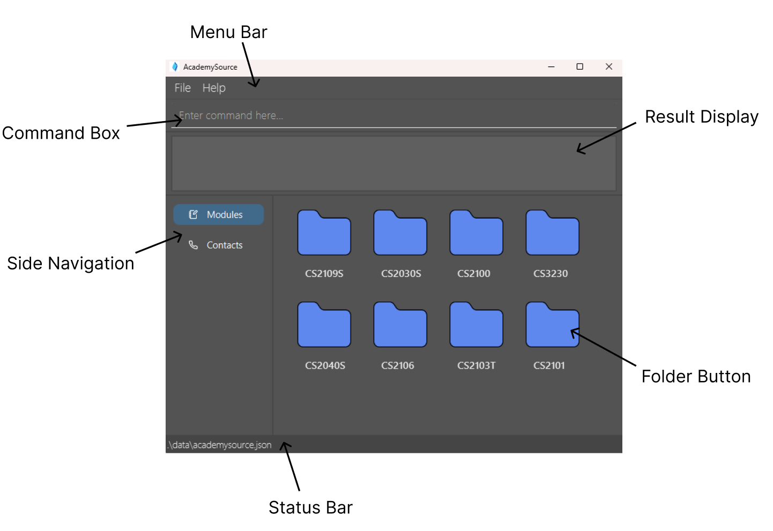Open the CS2106 module folder
This screenshot has height=531, width=773.
(400, 325)
